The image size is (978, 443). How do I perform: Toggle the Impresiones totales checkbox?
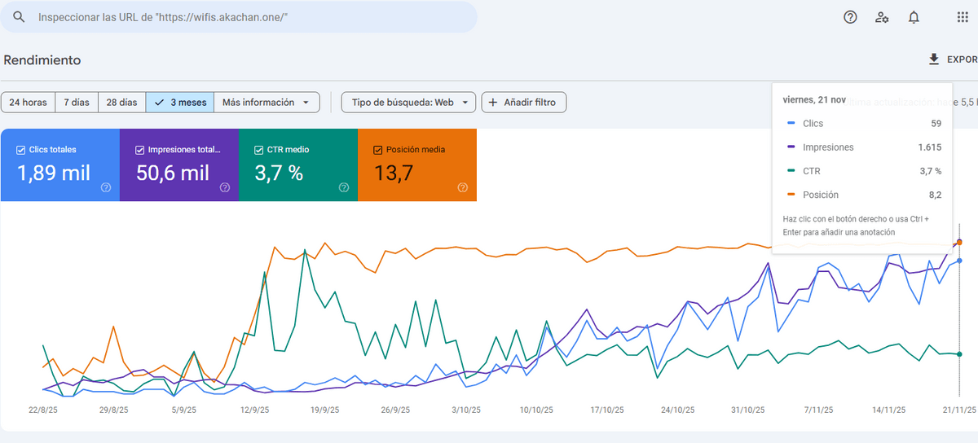(140, 150)
